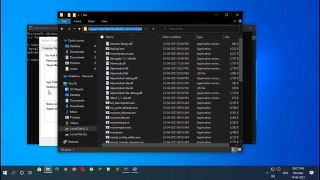Viewport: 320px width, 180px height.
Task: Select myisamchk.exe file icon
Action: (107, 117)
